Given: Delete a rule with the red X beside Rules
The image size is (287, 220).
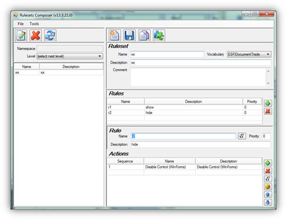Looking at the screenshot, I should click(268, 111).
